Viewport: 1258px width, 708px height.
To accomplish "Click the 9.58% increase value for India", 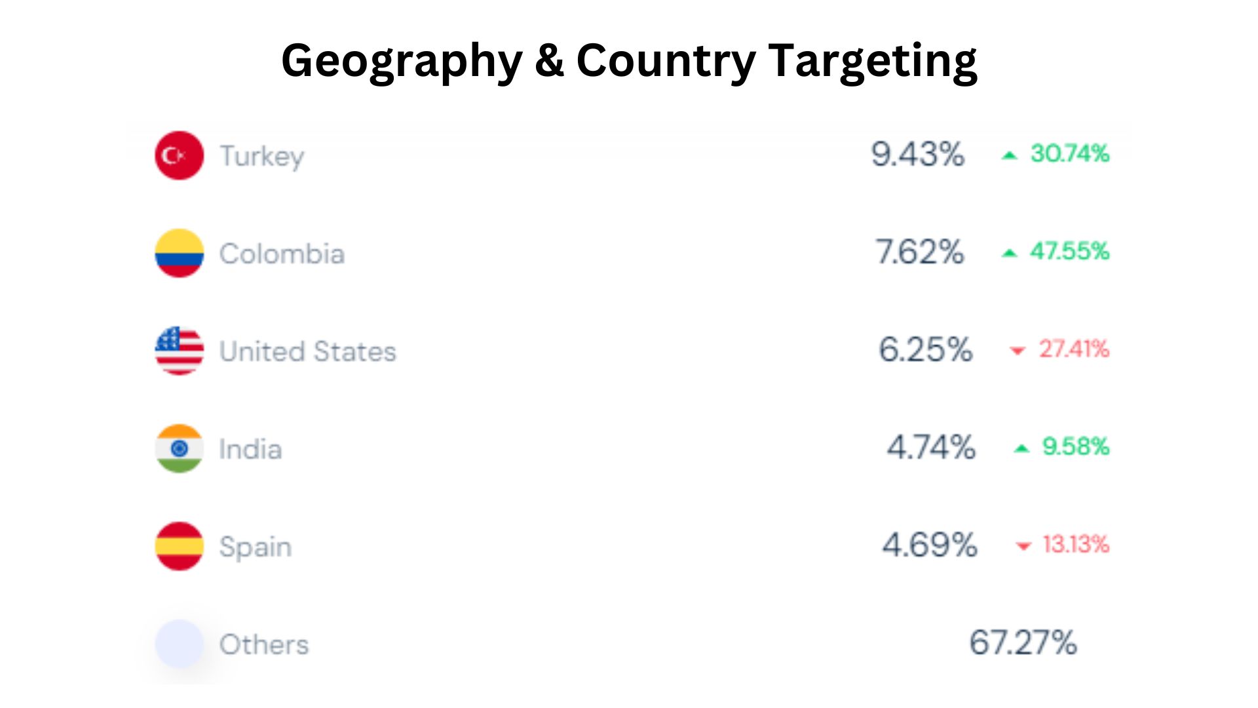I will (1076, 446).
